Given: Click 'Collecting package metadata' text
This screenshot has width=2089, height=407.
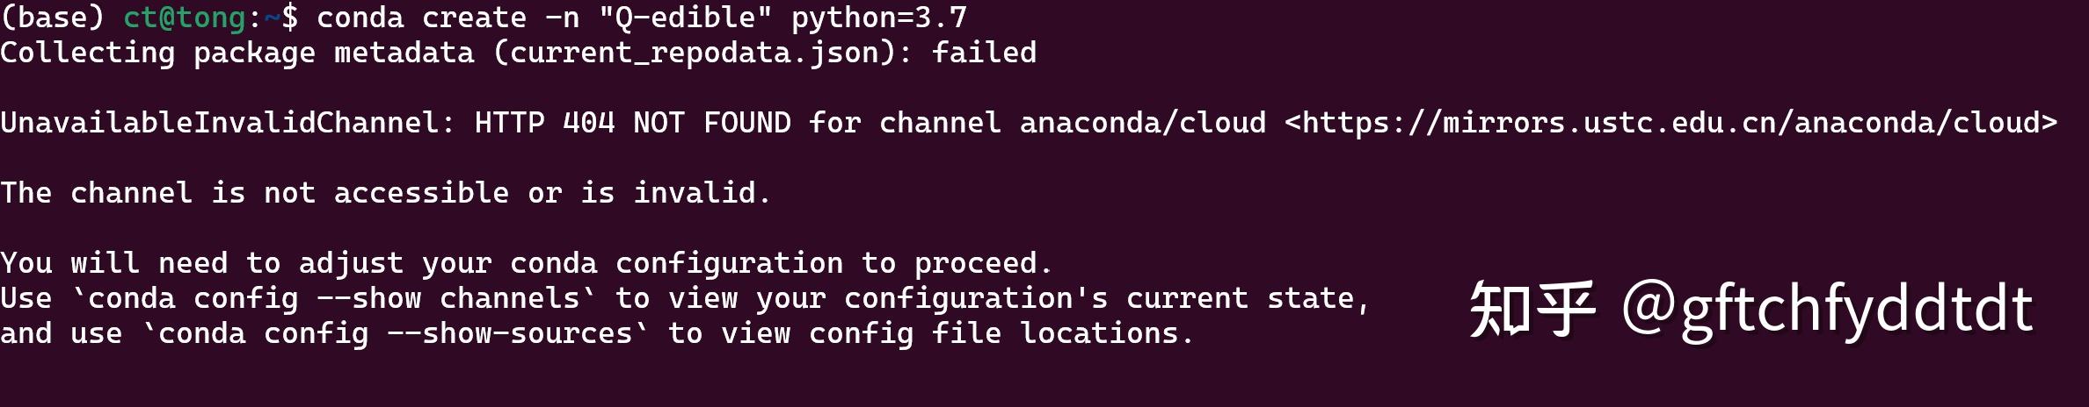Looking at the screenshot, I should tap(237, 54).
